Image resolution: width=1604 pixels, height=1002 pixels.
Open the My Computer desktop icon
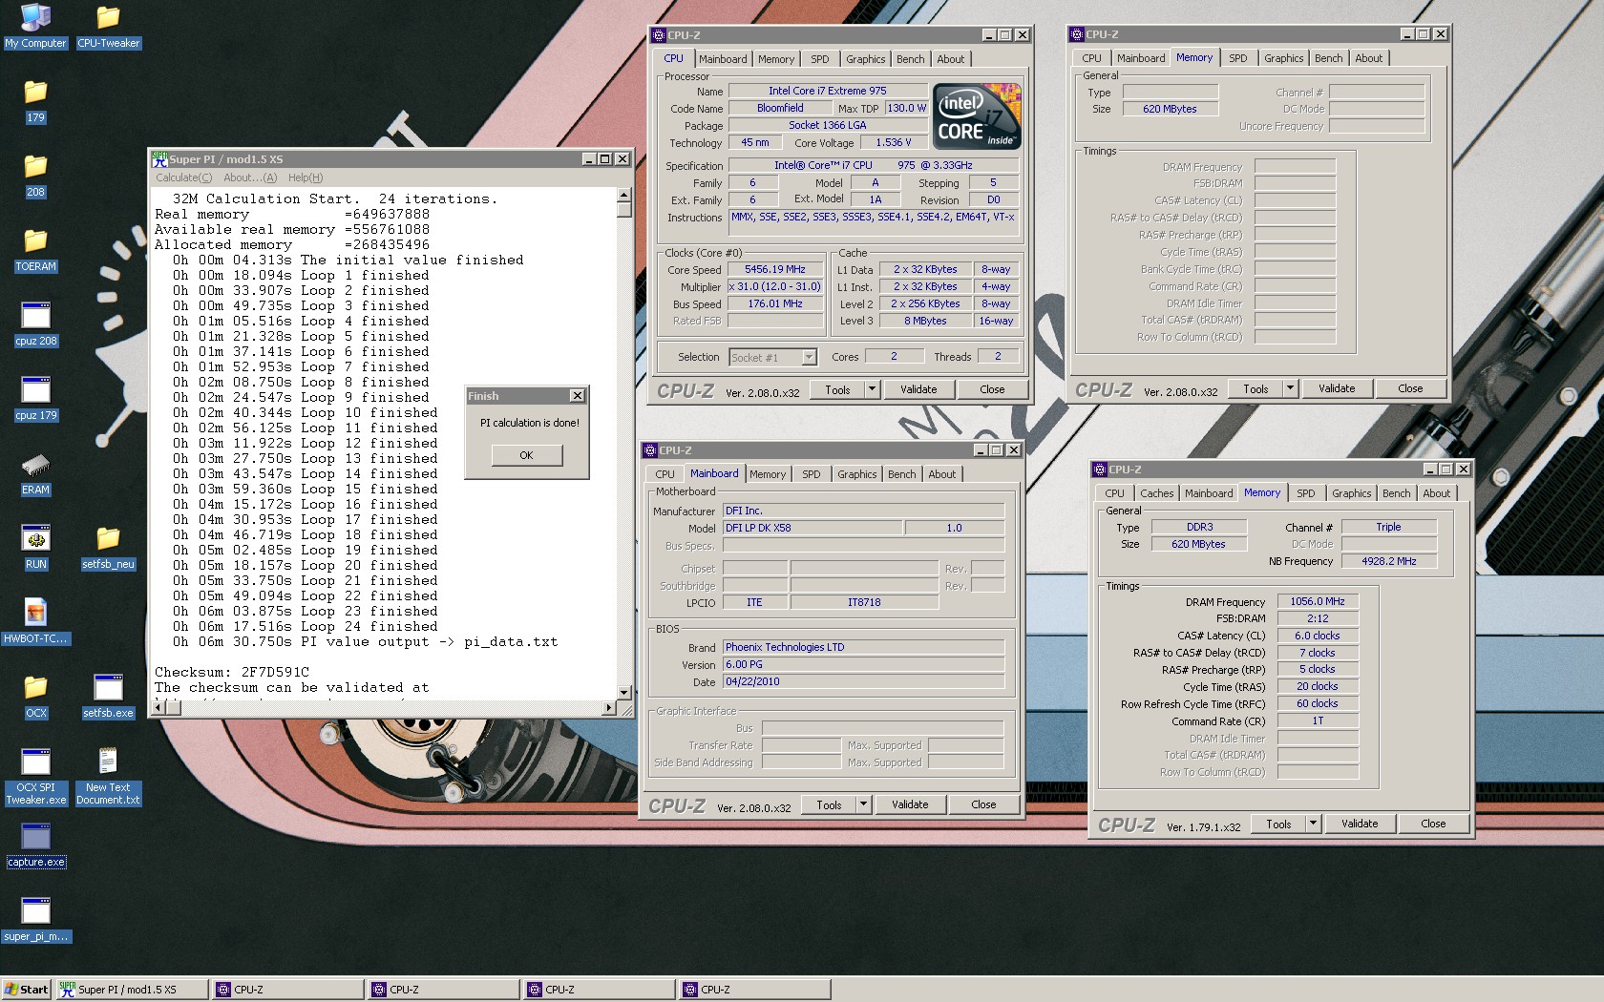point(35,26)
